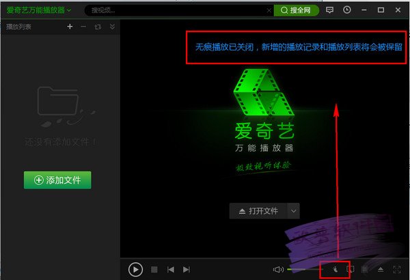Clear the search box with the X icon

(x=269, y=10)
